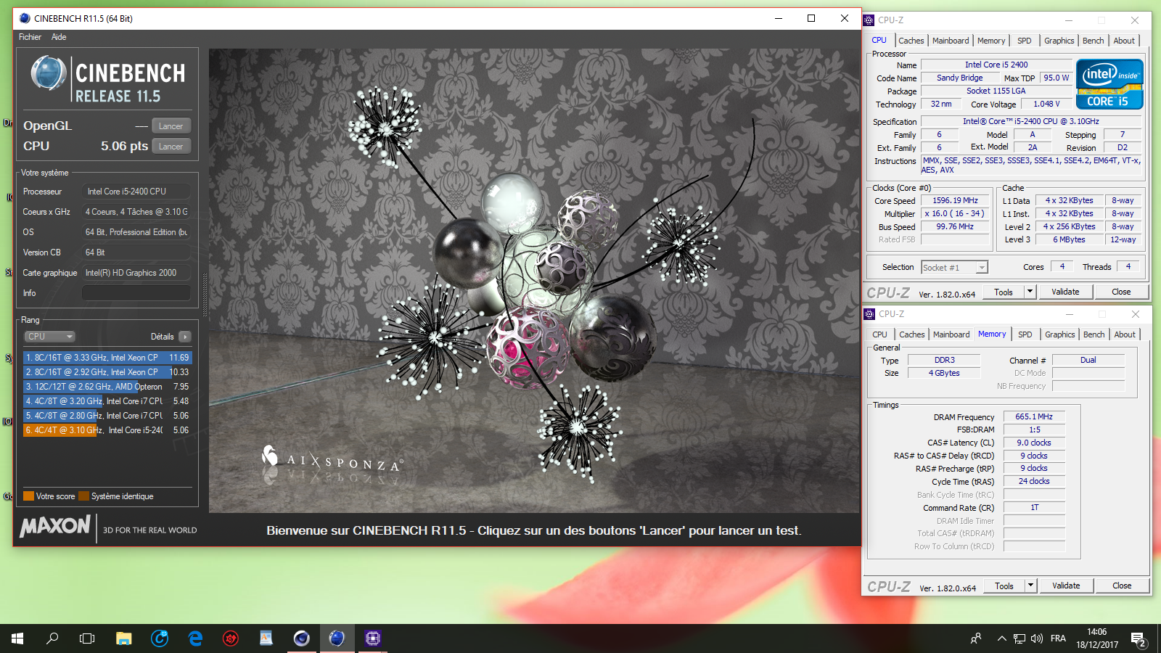Click Validate in lower CPU-Z window

click(1066, 586)
